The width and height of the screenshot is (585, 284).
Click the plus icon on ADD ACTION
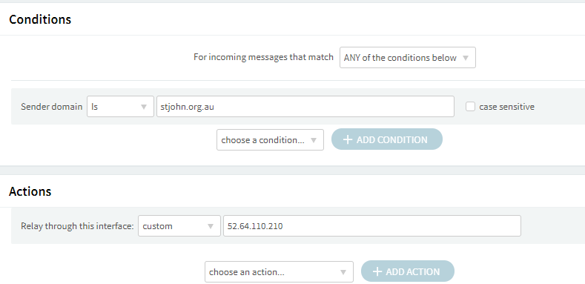coord(377,271)
